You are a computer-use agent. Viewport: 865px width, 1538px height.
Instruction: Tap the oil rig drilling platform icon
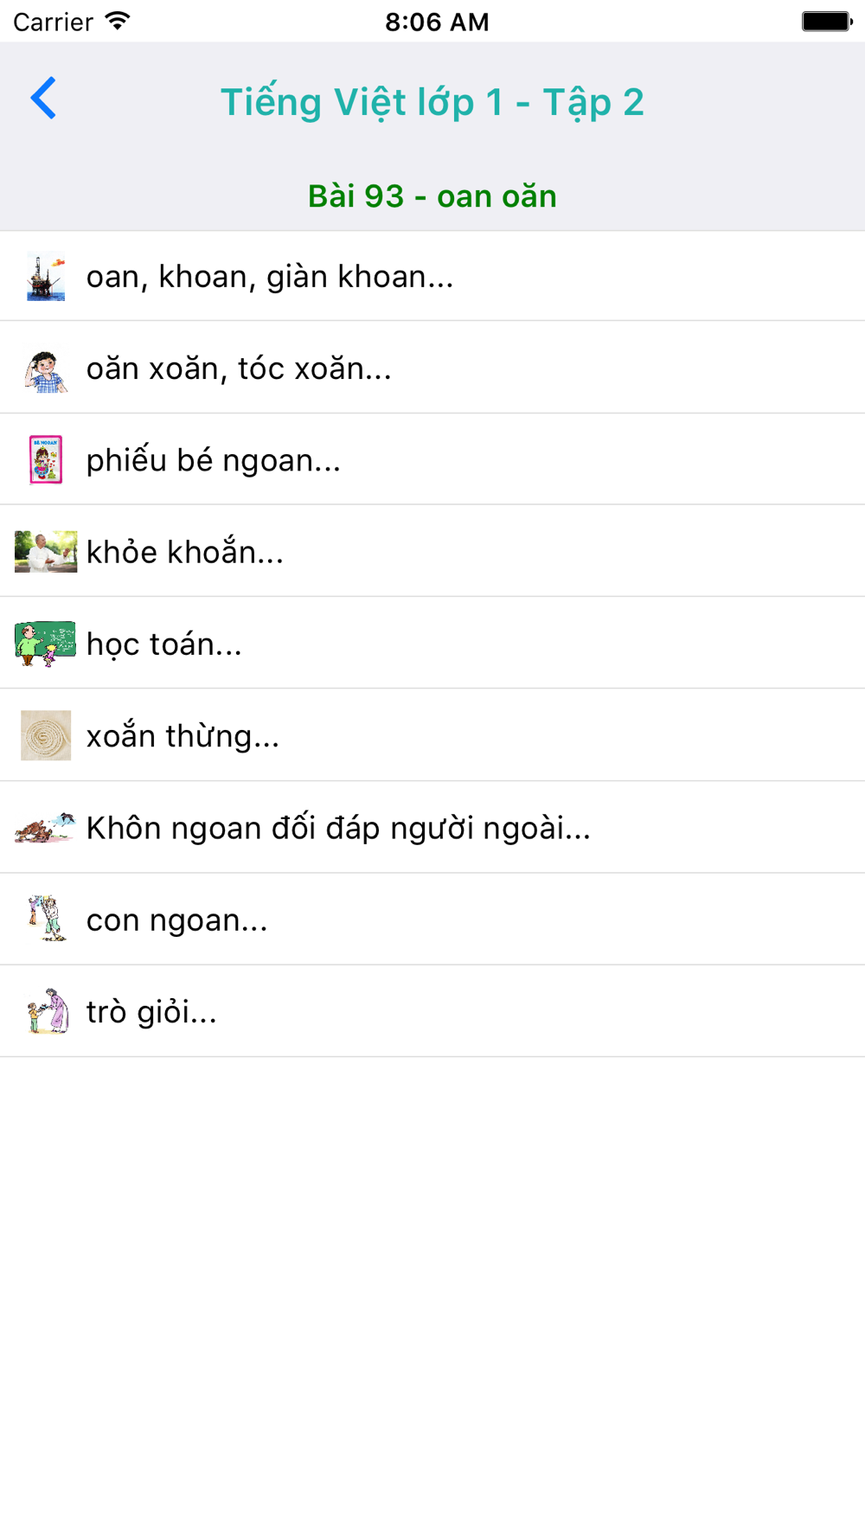click(46, 276)
